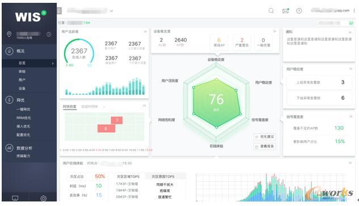This screenshot has width=359, height=206.
Task: Expand the 用户活跃度 panel double-arrow
Action: 145,31
